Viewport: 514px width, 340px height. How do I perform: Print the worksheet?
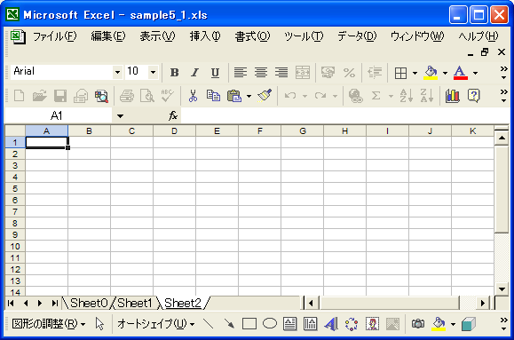127,96
